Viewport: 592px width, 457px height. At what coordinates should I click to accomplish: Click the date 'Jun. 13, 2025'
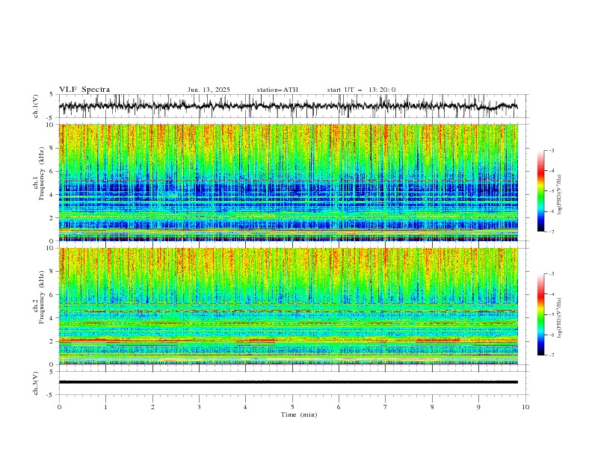pyautogui.click(x=209, y=90)
